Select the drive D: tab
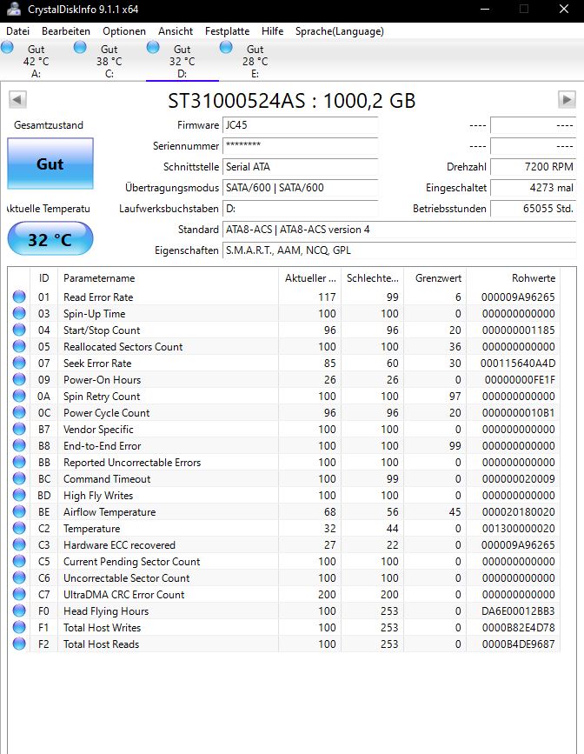This screenshot has height=754, width=584. click(x=182, y=61)
